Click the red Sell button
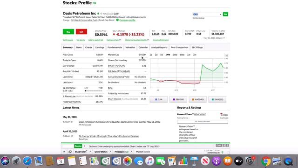 click(x=81, y=32)
